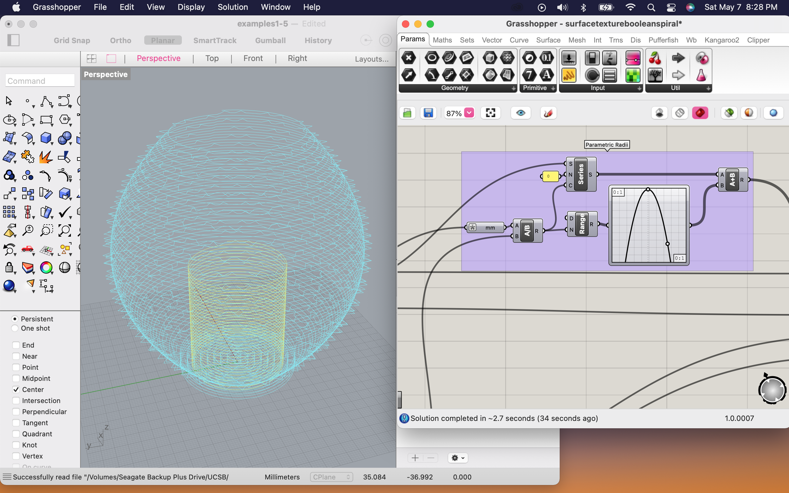Click the Curve tab in Grasshopper

518,40
